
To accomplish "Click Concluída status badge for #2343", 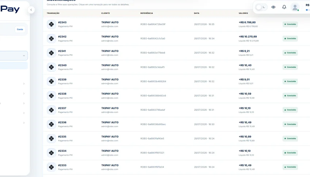I will (x=290, y=24).
